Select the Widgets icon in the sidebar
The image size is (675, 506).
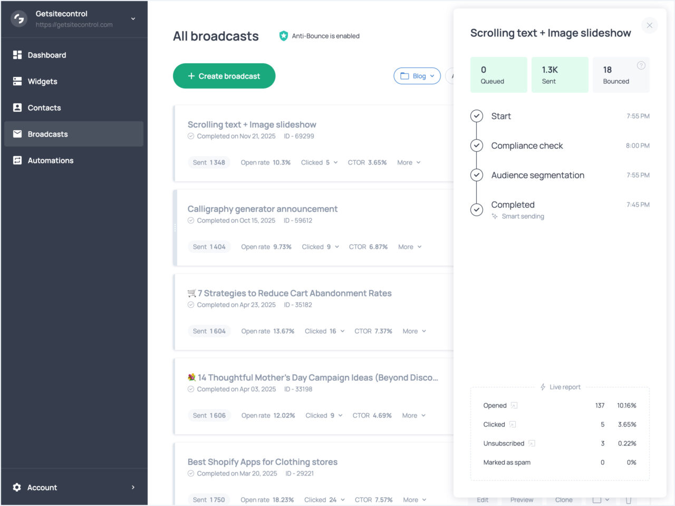coord(17,81)
